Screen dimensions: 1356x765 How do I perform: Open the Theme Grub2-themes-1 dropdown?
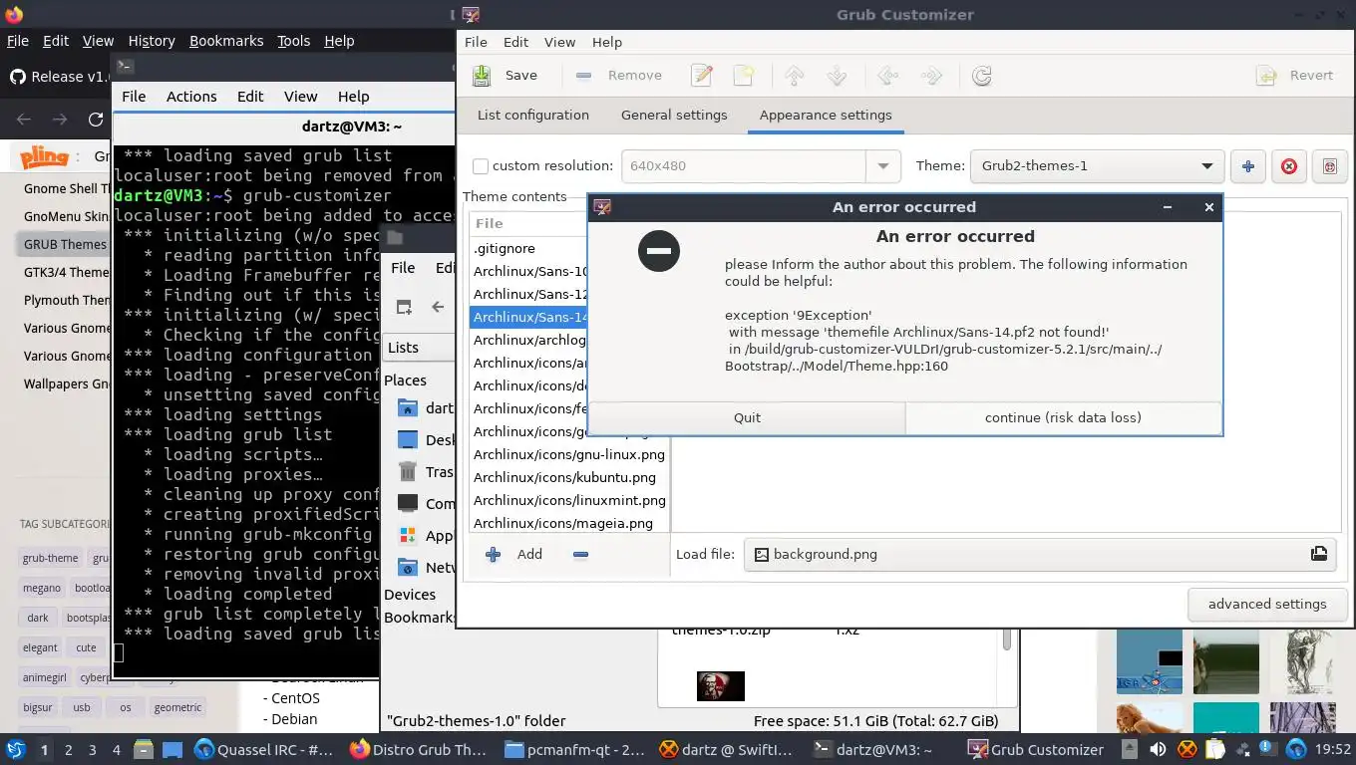pos(1097,166)
